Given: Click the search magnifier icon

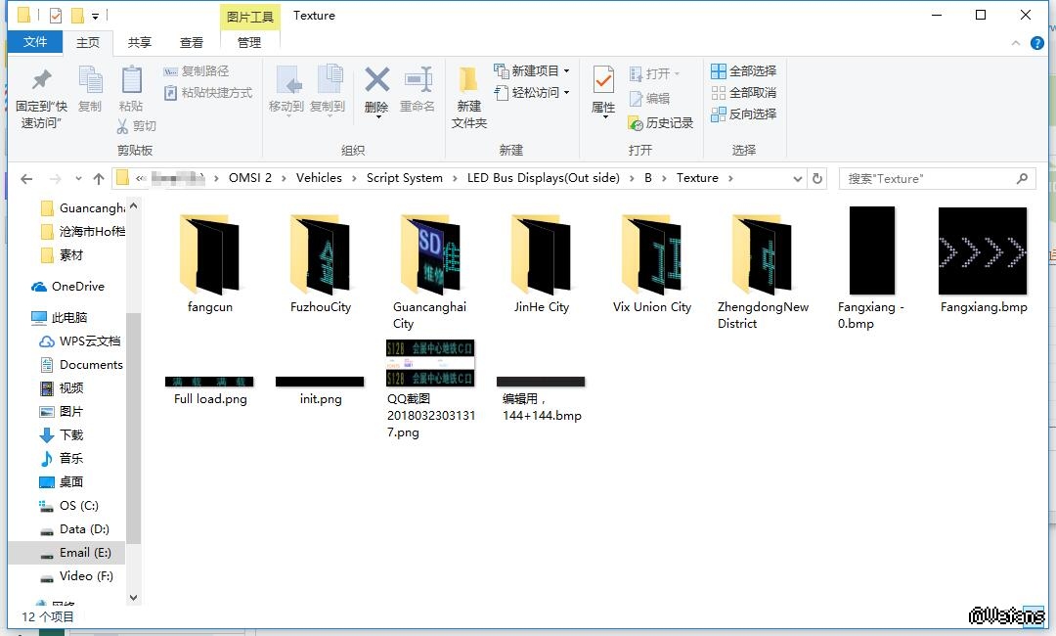Looking at the screenshot, I should click(x=1022, y=178).
